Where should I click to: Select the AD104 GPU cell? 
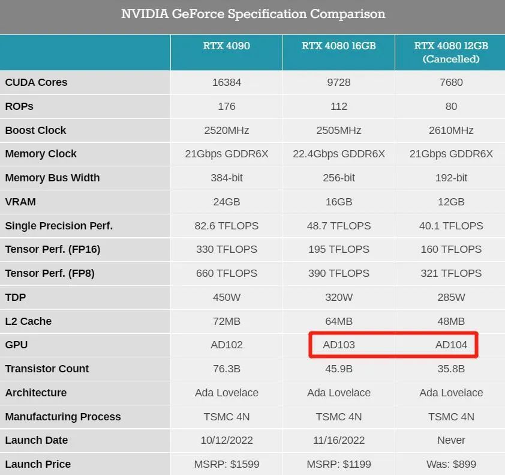(451, 345)
